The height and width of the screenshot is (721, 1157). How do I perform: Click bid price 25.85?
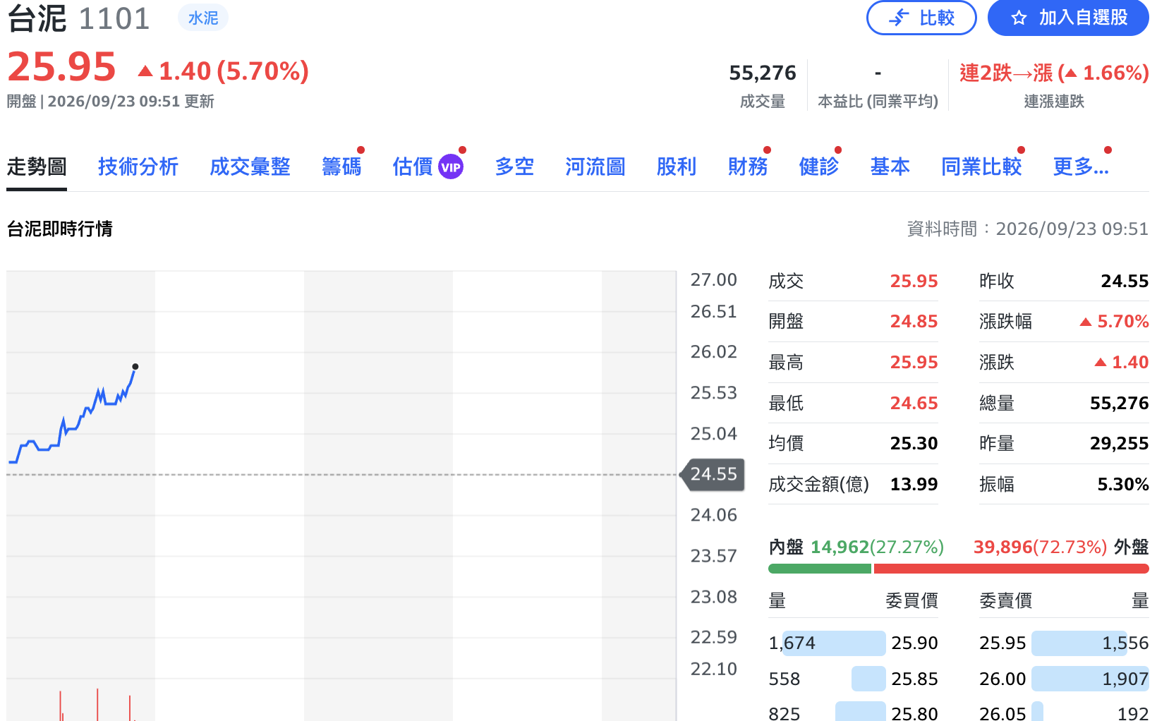pyautogui.click(x=914, y=679)
